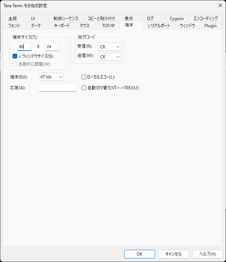Click the terminal height field showing 24
Viewport: 226px width, 262px height.
pos(52,47)
